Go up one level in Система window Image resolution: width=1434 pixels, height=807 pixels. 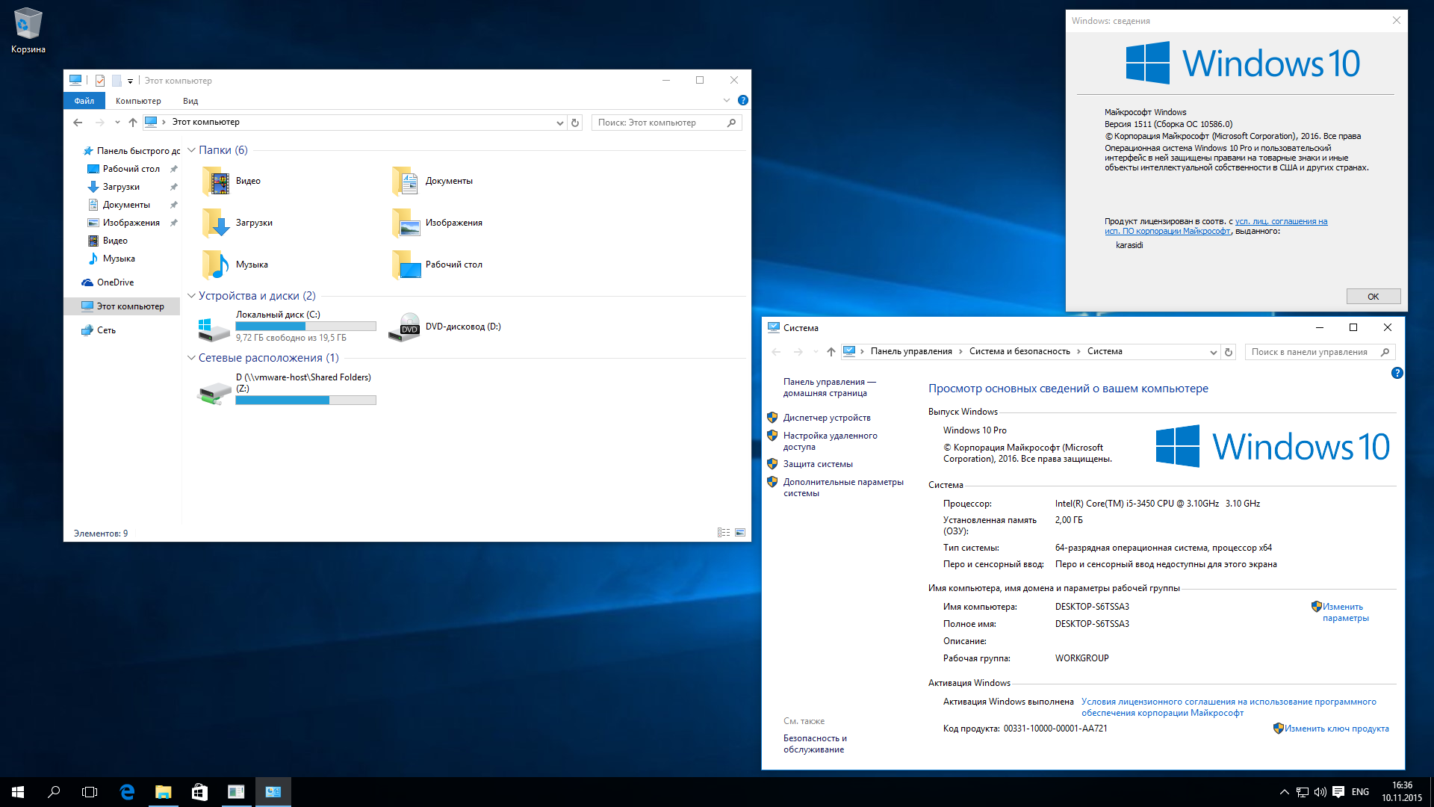(x=831, y=352)
